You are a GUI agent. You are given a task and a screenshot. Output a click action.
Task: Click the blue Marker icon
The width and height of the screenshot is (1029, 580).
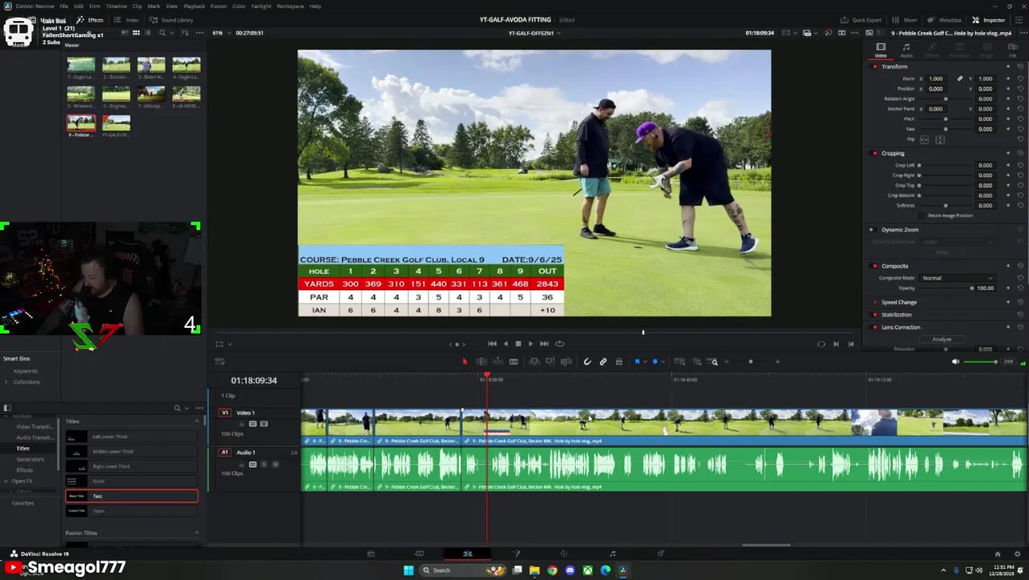click(x=655, y=362)
